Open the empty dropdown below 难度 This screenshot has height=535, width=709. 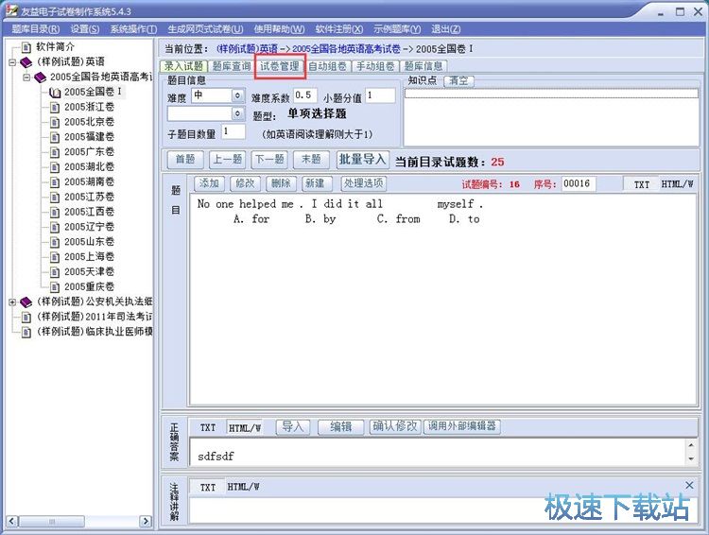(x=237, y=113)
